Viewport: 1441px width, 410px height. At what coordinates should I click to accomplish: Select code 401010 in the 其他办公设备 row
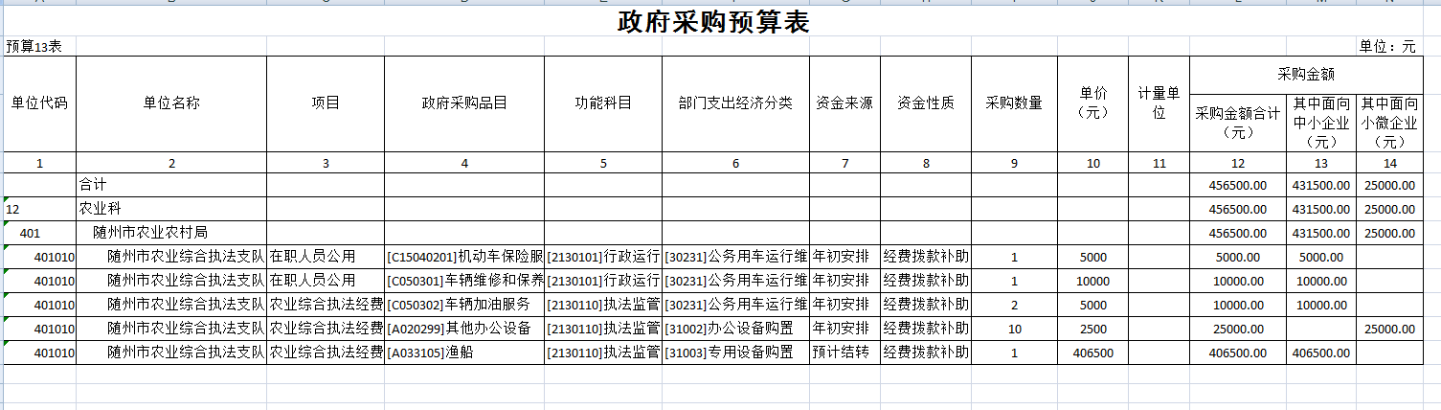(x=39, y=329)
